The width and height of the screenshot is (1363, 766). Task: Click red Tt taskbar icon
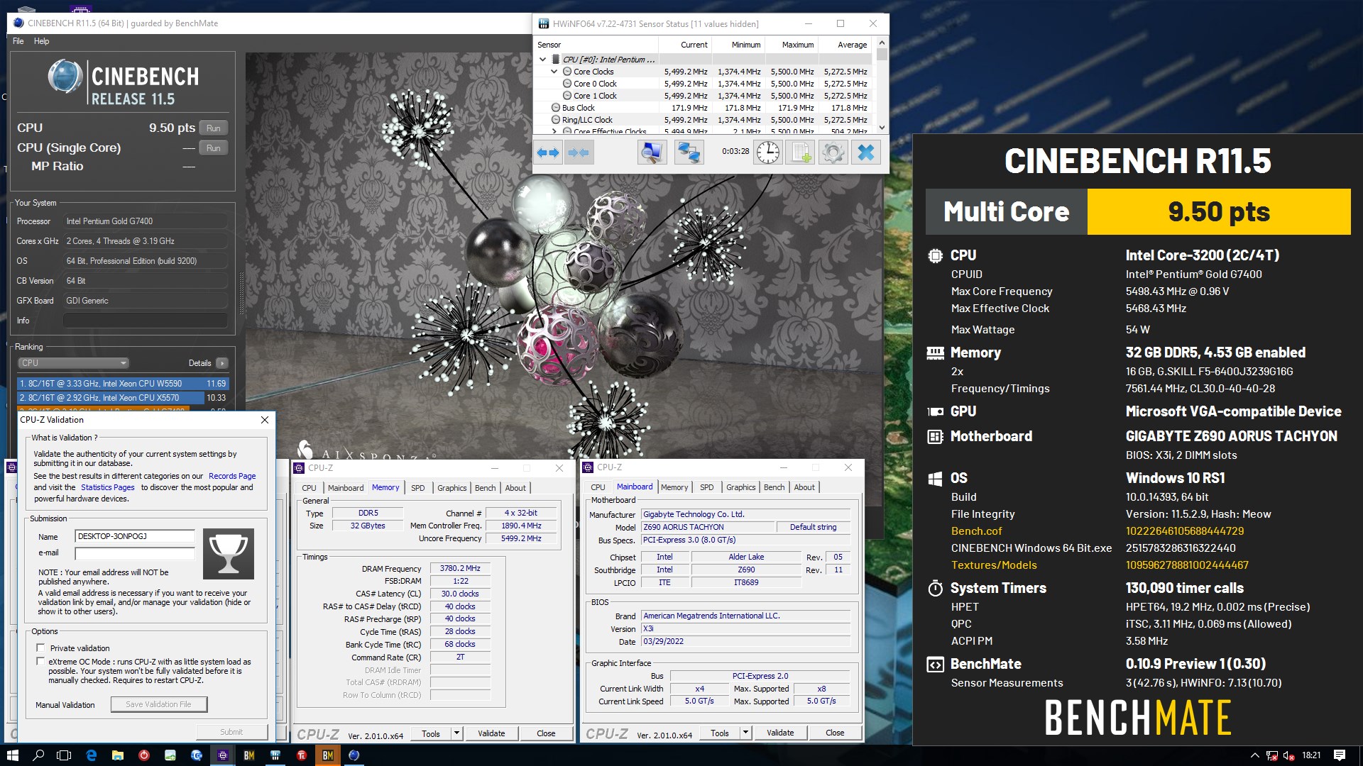[301, 755]
